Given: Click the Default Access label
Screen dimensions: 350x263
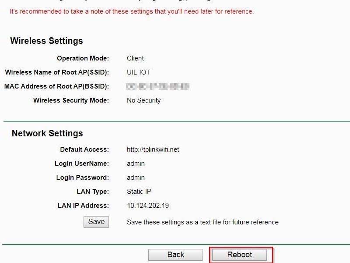Looking at the screenshot, I should pyautogui.click(x=84, y=149).
